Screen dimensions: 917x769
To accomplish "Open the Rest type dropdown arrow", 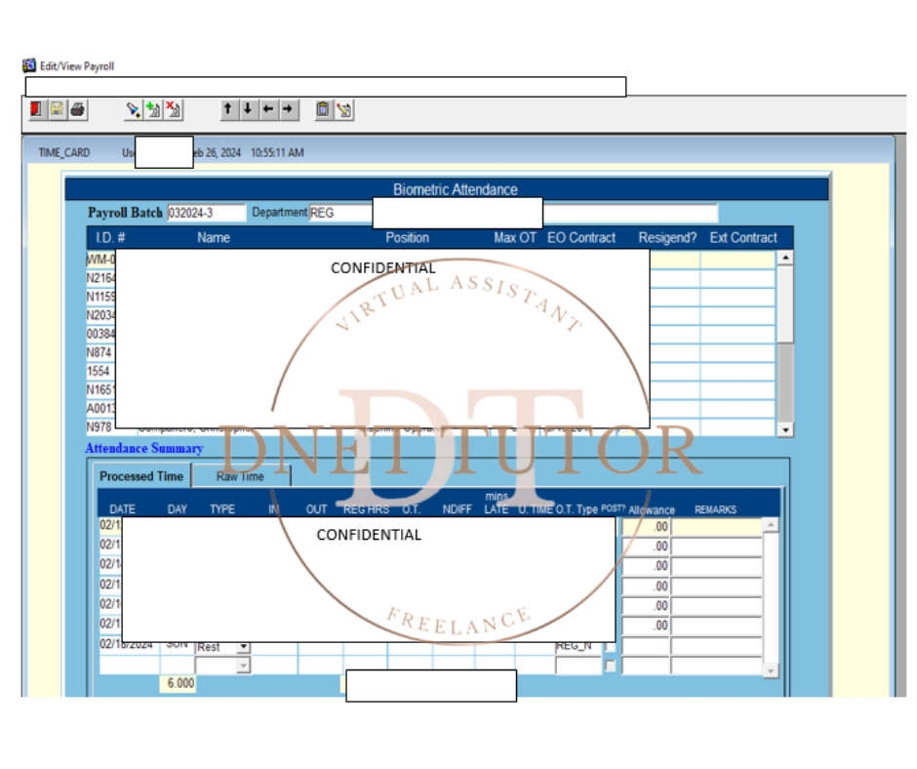I will [243, 647].
